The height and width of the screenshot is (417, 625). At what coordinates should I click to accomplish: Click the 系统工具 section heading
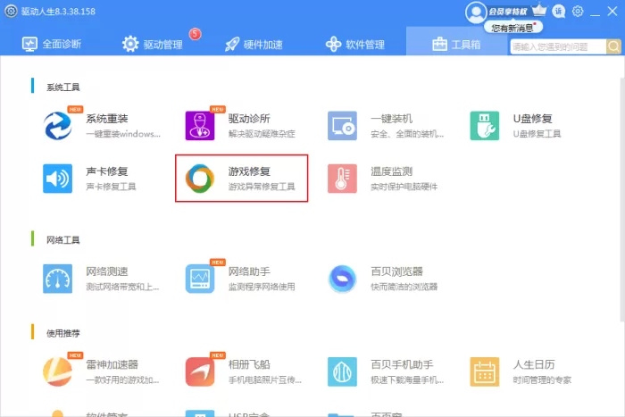[63, 87]
